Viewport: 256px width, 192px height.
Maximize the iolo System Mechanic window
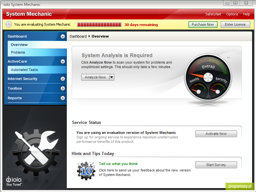235,3
